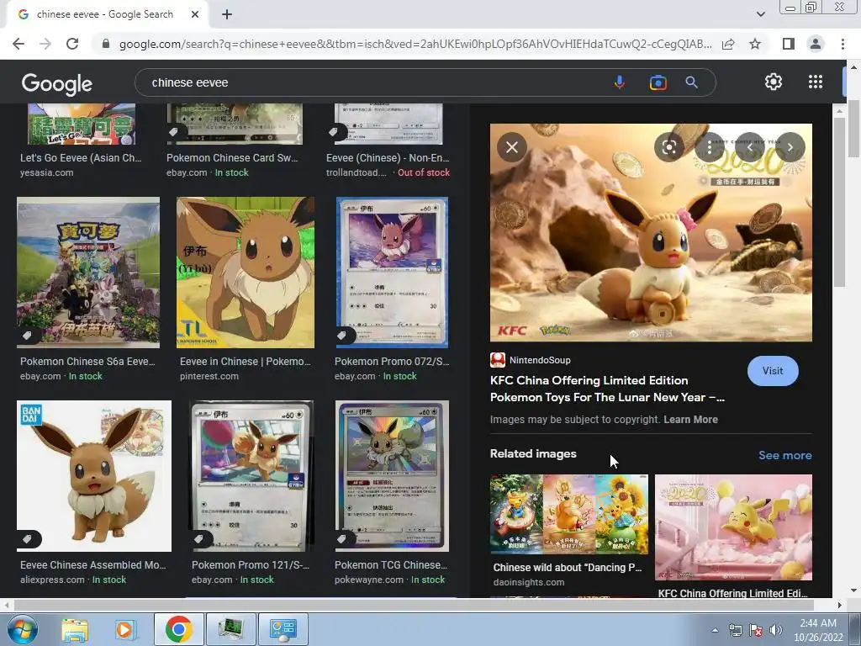The image size is (861, 646).
Task: Click 'Learn More' copyright link
Action: pyautogui.click(x=690, y=420)
